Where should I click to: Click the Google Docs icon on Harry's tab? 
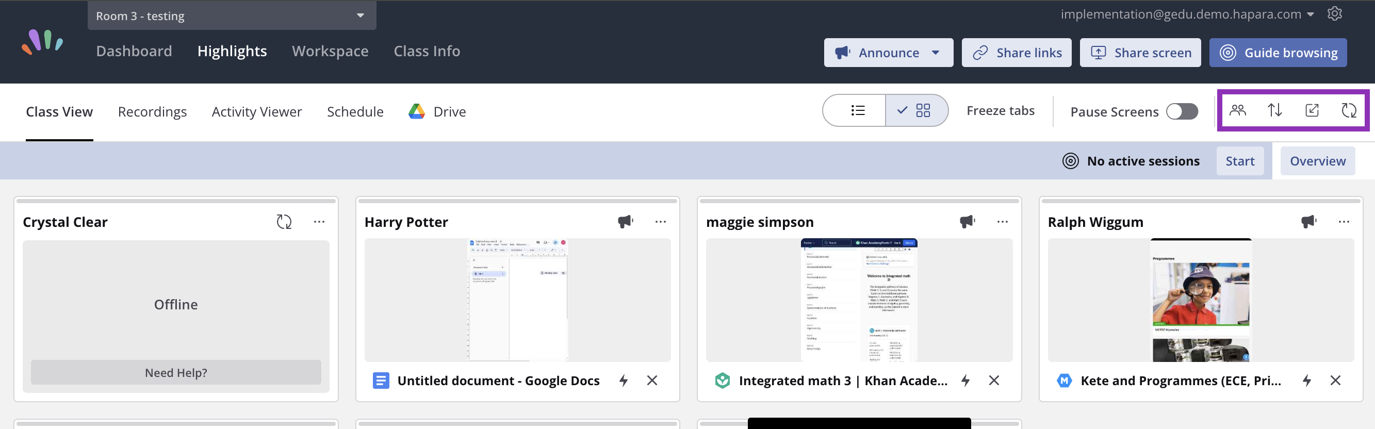click(x=381, y=381)
